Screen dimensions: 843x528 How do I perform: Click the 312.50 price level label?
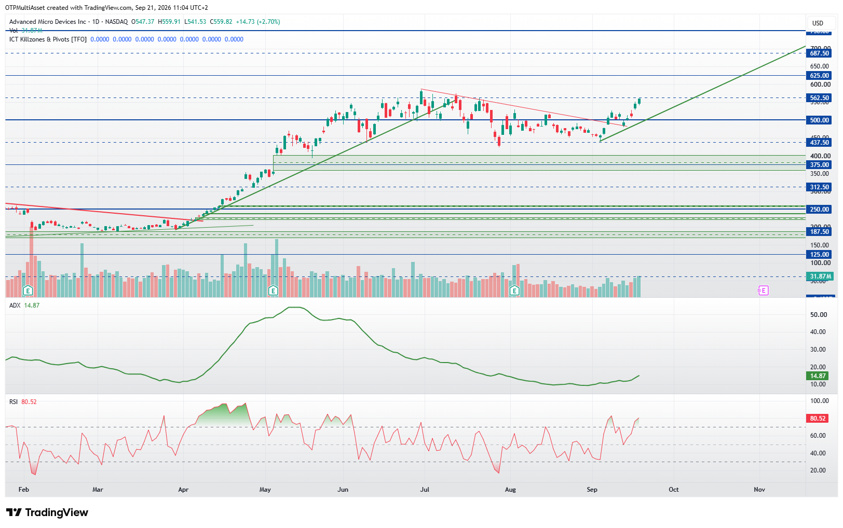[x=820, y=187]
